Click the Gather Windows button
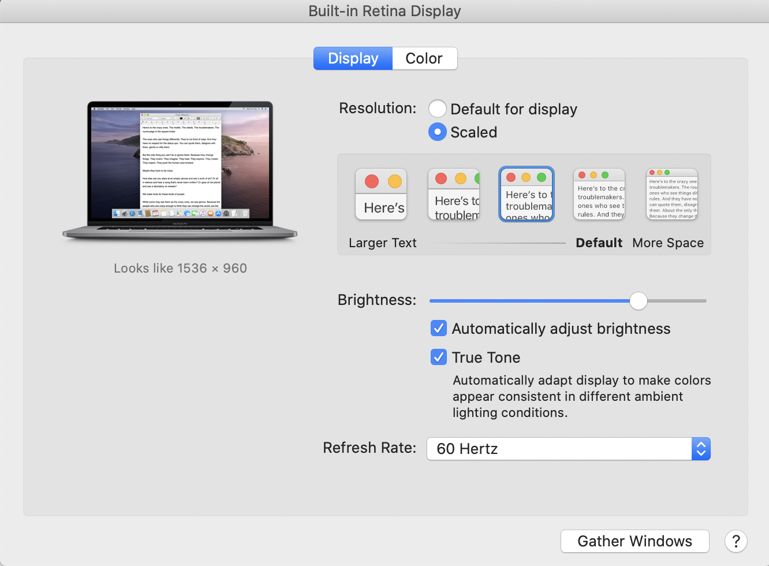The height and width of the screenshot is (566, 769). point(634,541)
